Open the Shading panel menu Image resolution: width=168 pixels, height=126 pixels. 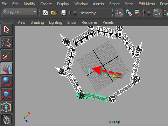[37, 22]
